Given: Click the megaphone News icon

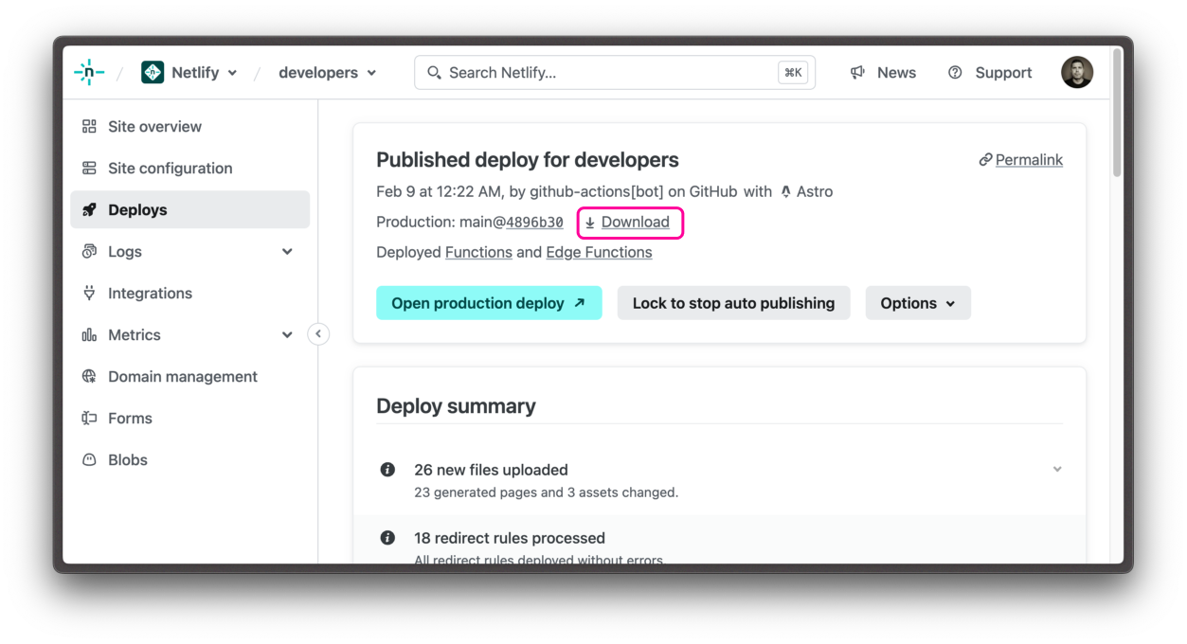Looking at the screenshot, I should [857, 73].
